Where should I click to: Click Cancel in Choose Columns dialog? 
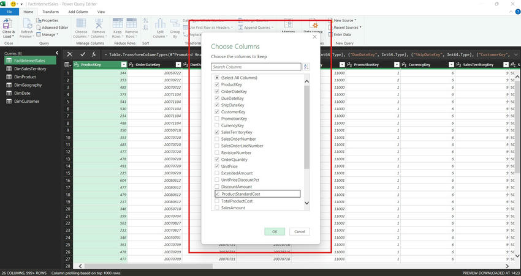pos(299,231)
